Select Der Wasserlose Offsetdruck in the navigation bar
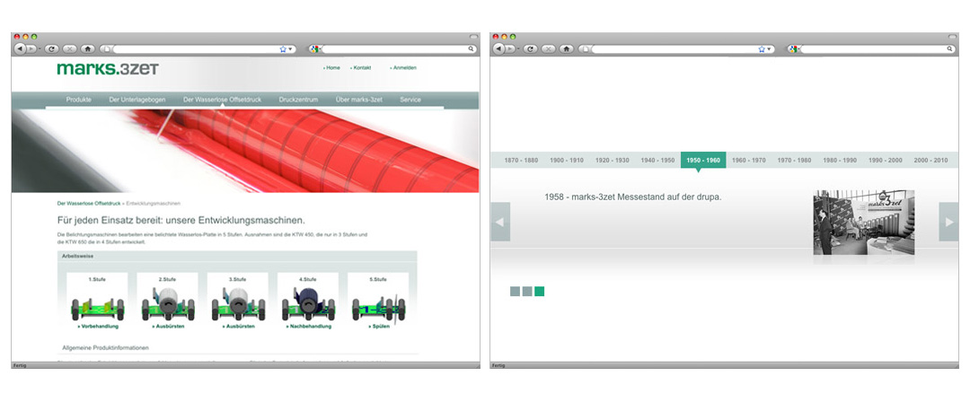The height and width of the screenshot is (420, 970). pyautogui.click(x=222, y=100)
